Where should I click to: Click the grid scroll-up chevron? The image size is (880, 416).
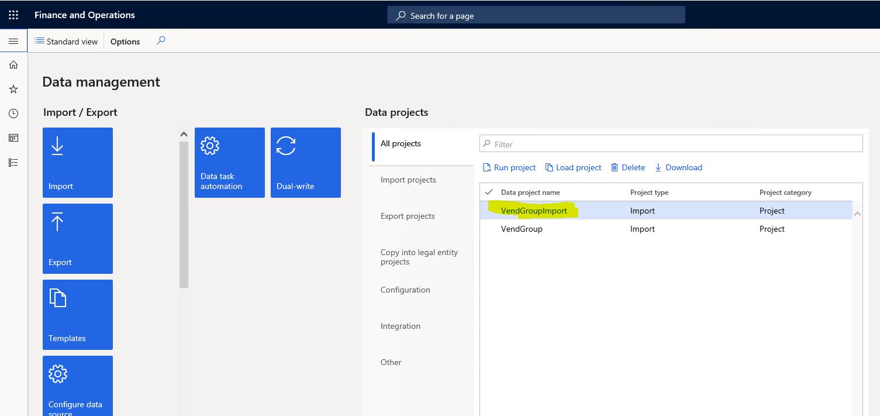tap(857, 214)
